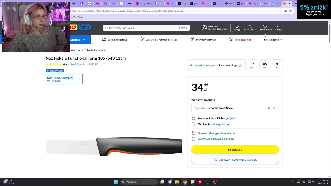Image resolution: width=331 pixels, height=186 pixels.
Task: Click the info icon next to Zamów w ciągu
Action: click(240, 66)
